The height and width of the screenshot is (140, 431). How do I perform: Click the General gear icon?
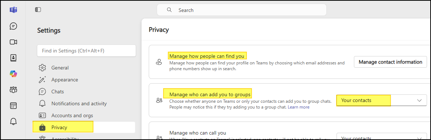point(42,68)
